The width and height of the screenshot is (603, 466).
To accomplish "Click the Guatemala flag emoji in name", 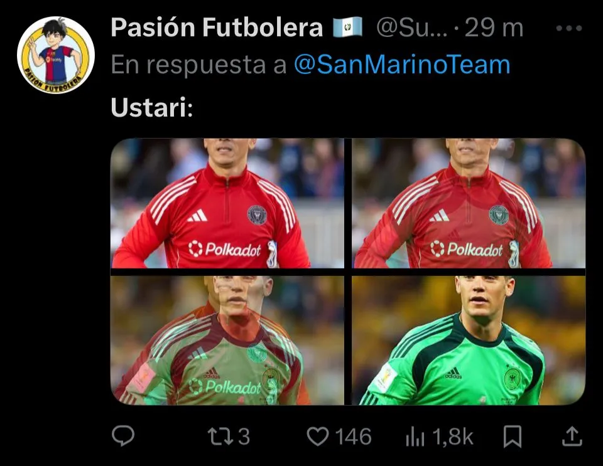I will pyautogui.click(x=347, y=28).
